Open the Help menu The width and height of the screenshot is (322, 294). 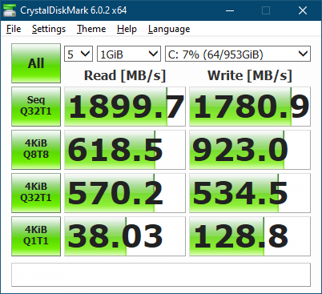tap(127, 29)
